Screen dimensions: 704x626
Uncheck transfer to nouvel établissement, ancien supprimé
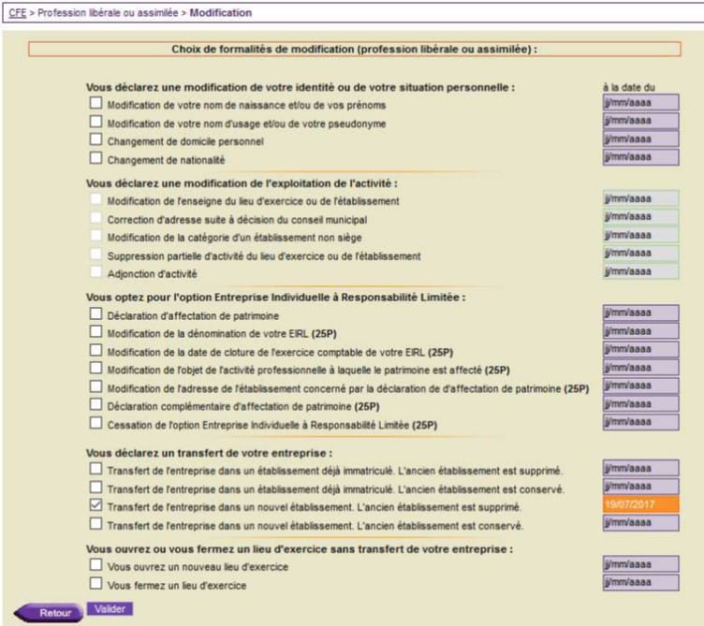coord(95,505)
